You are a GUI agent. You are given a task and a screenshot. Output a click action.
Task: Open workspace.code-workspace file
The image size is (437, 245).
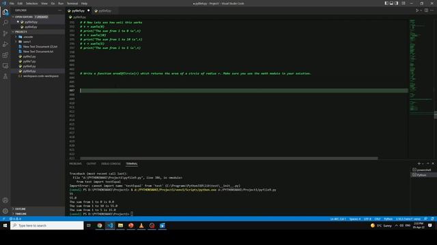(41, 76)
